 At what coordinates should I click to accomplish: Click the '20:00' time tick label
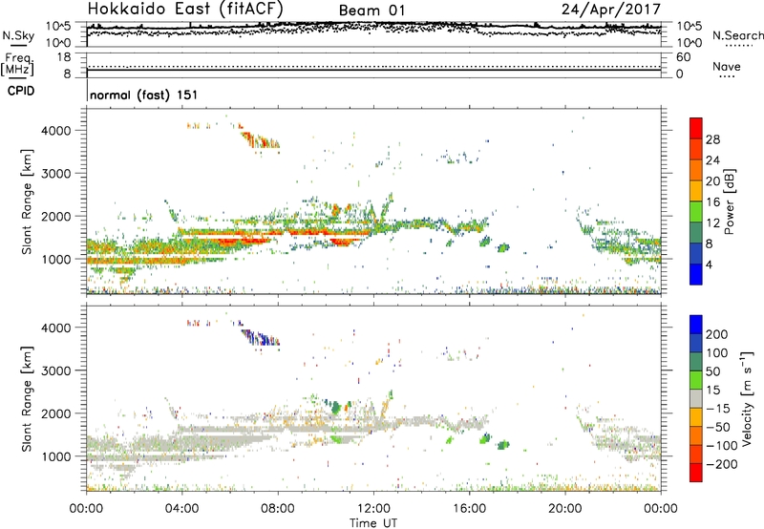click(x=564, y=509)
